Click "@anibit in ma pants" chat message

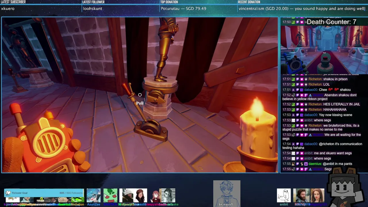pos(338,164)
